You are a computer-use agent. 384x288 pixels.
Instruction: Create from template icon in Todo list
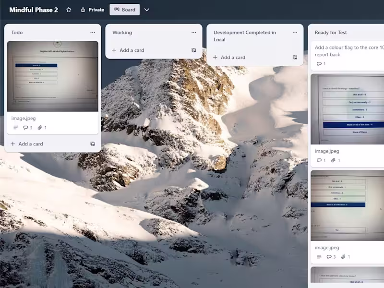coord(93,144)
